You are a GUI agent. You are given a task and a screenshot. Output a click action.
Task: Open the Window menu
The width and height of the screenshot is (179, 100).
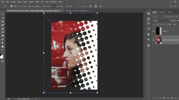53,2
